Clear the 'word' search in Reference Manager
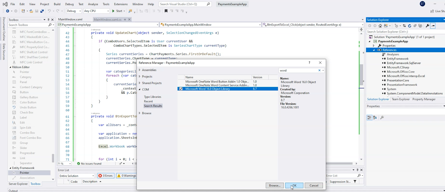The height and width of the screenshot is (192, 445). coord(319,70)
